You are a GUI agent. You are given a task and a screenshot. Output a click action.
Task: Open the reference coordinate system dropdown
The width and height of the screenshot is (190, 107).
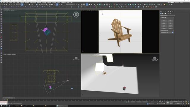click(x=43, y=4)
